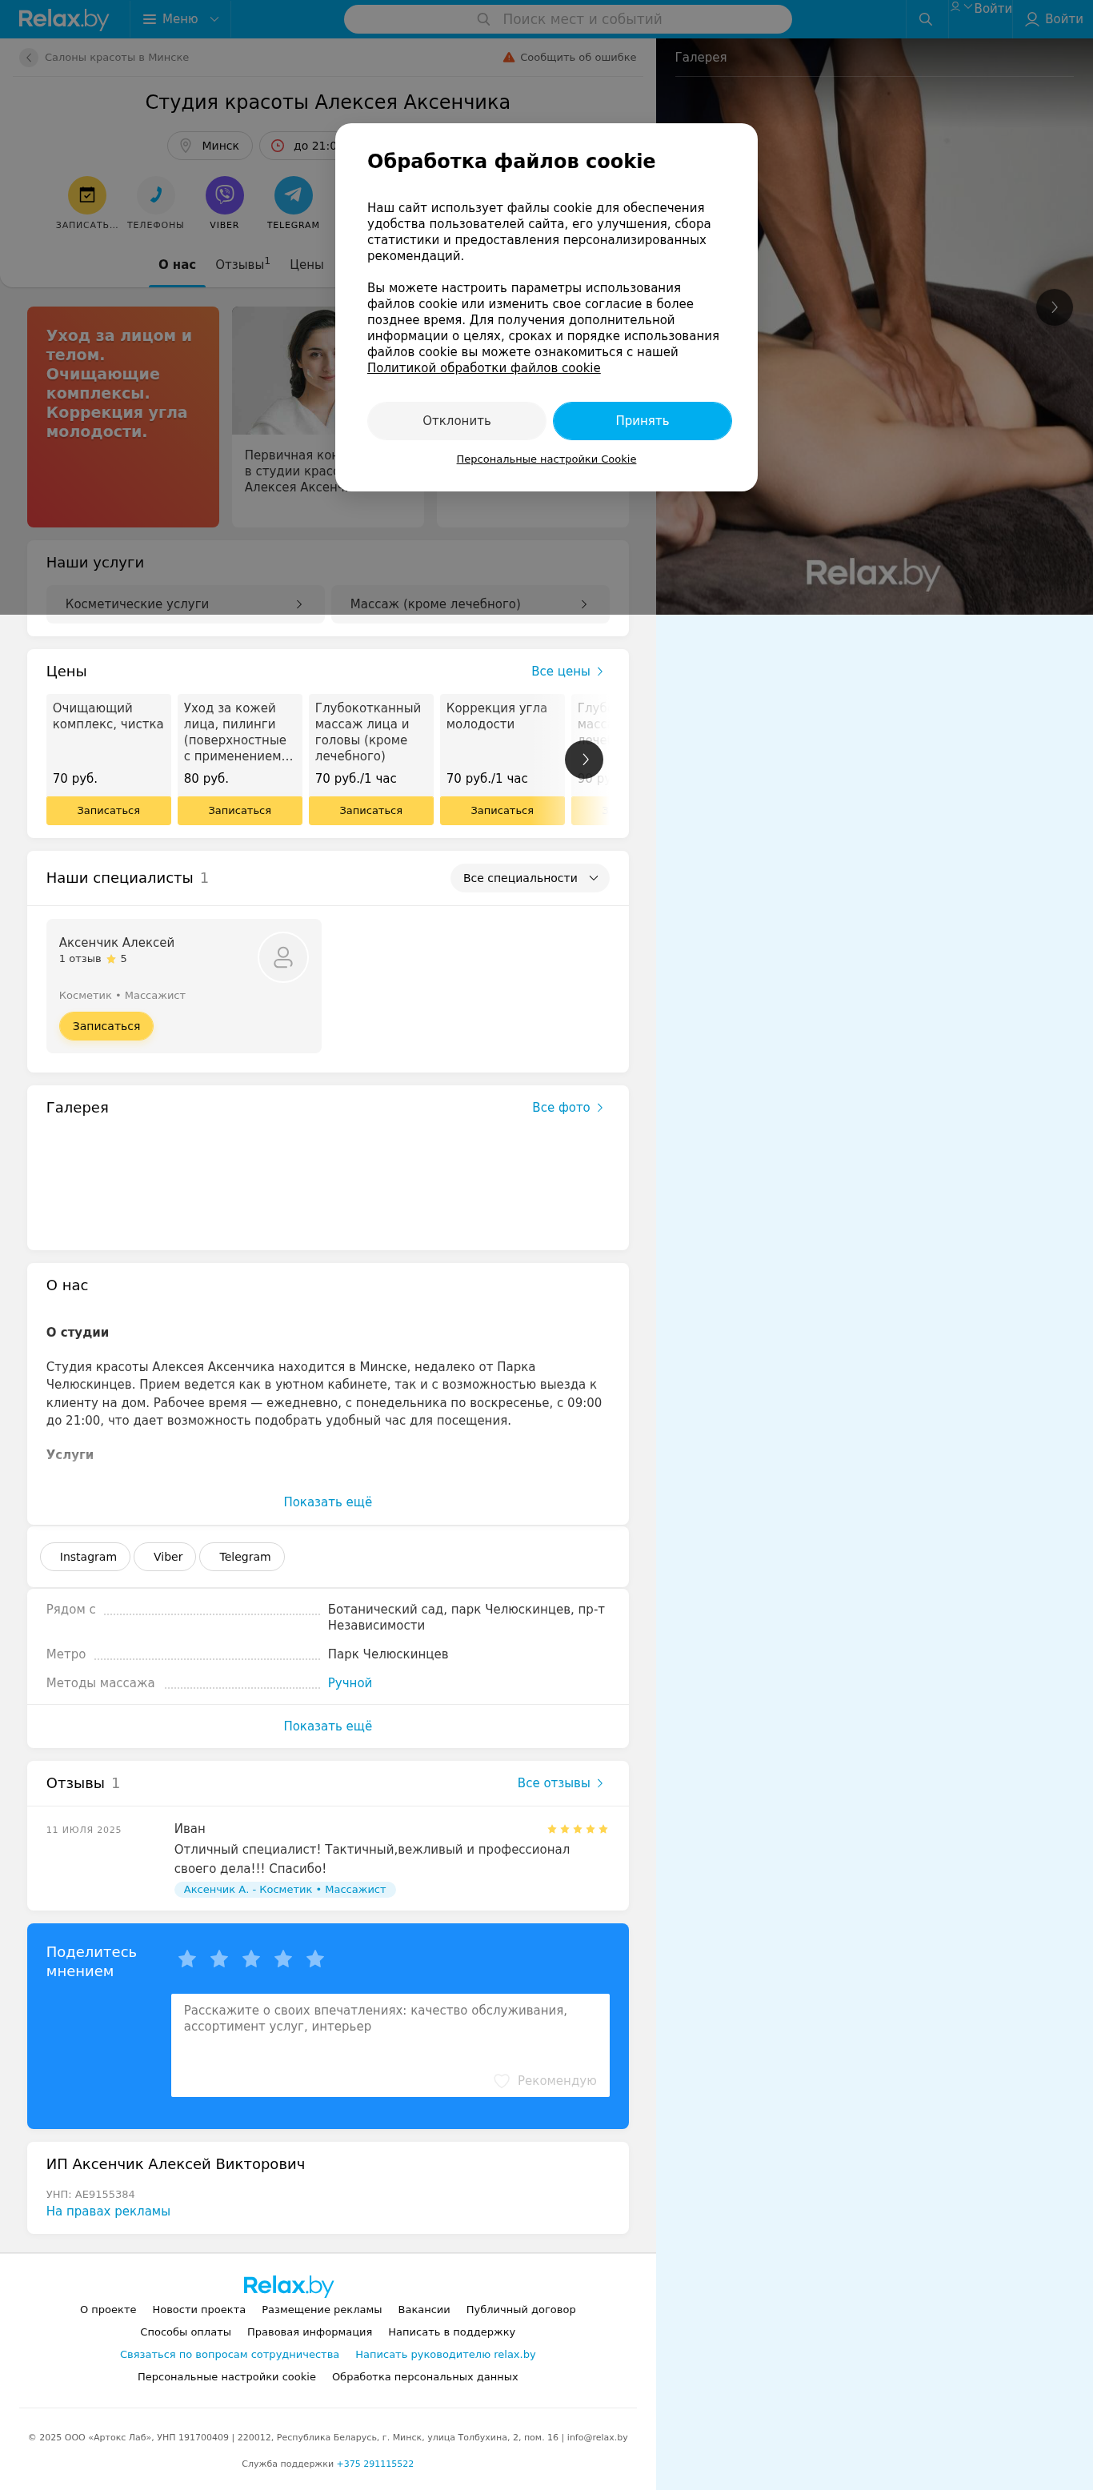Open Аксенчик Алексей specialist name
Image resolution: width=1093 pixels, height=2490 pixels.
click(x=117, y=942)
